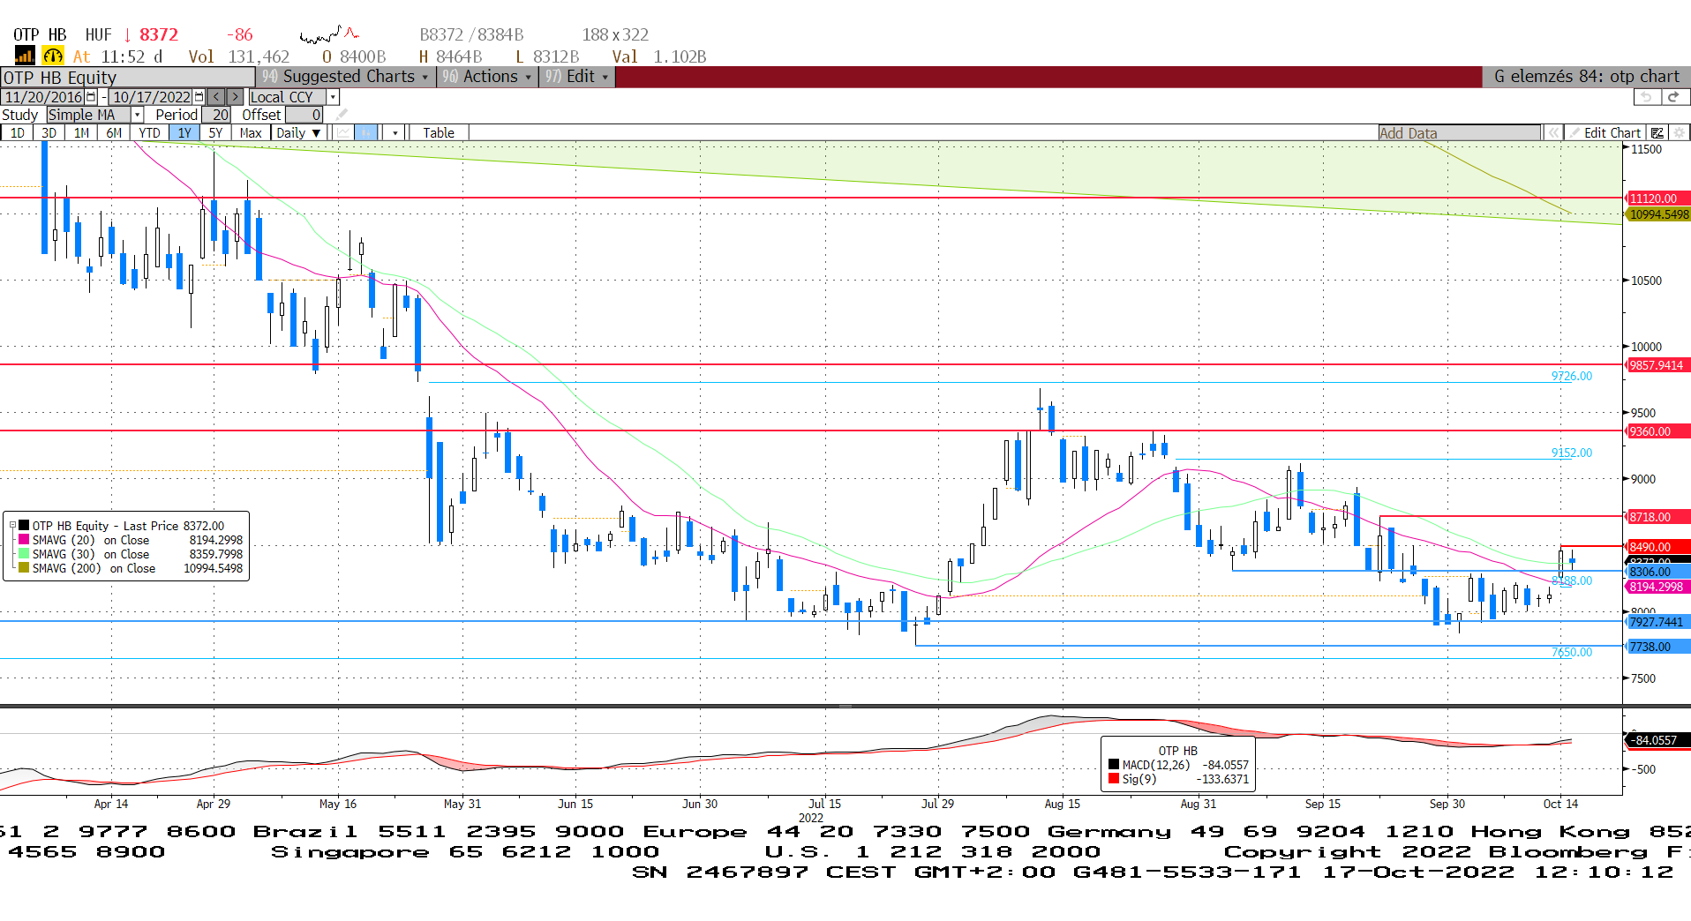Click the 10994.5498 SMA 200 axis label

(x=1658, y=214)
